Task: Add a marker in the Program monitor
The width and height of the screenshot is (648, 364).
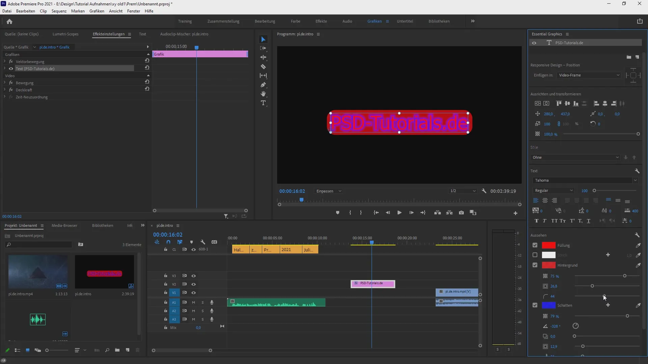Action: 337,213
